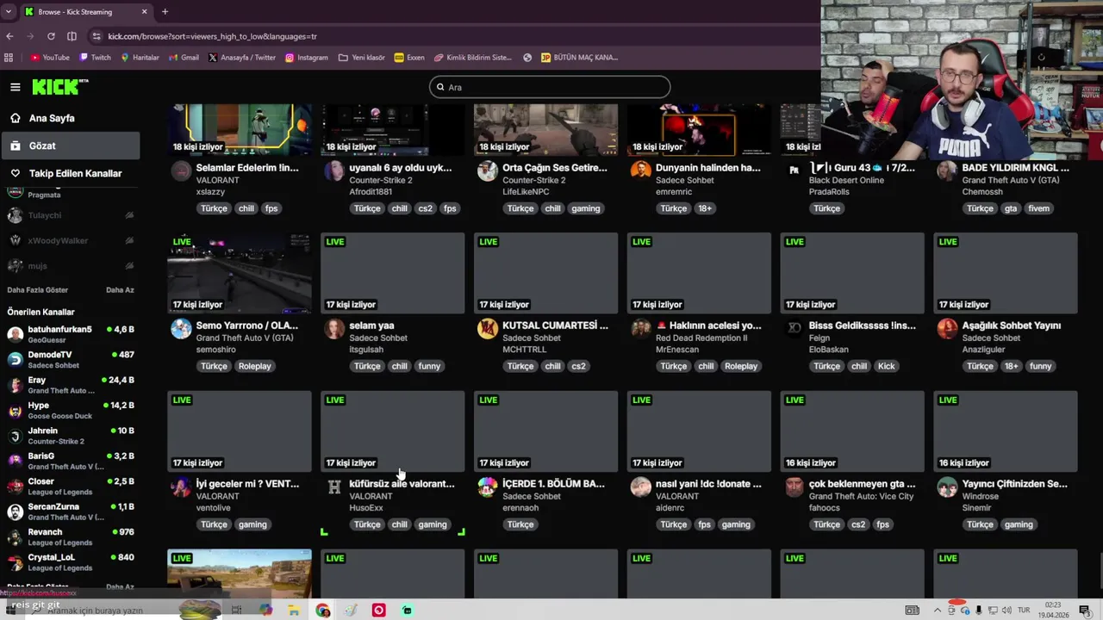1103x620 pixels.
Task: Select Roleplay tag under Semo Yarrrono
Action: click(x=254, y=366)
